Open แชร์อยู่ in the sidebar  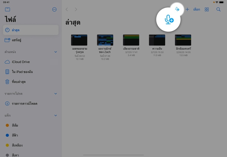pos(17,40)
